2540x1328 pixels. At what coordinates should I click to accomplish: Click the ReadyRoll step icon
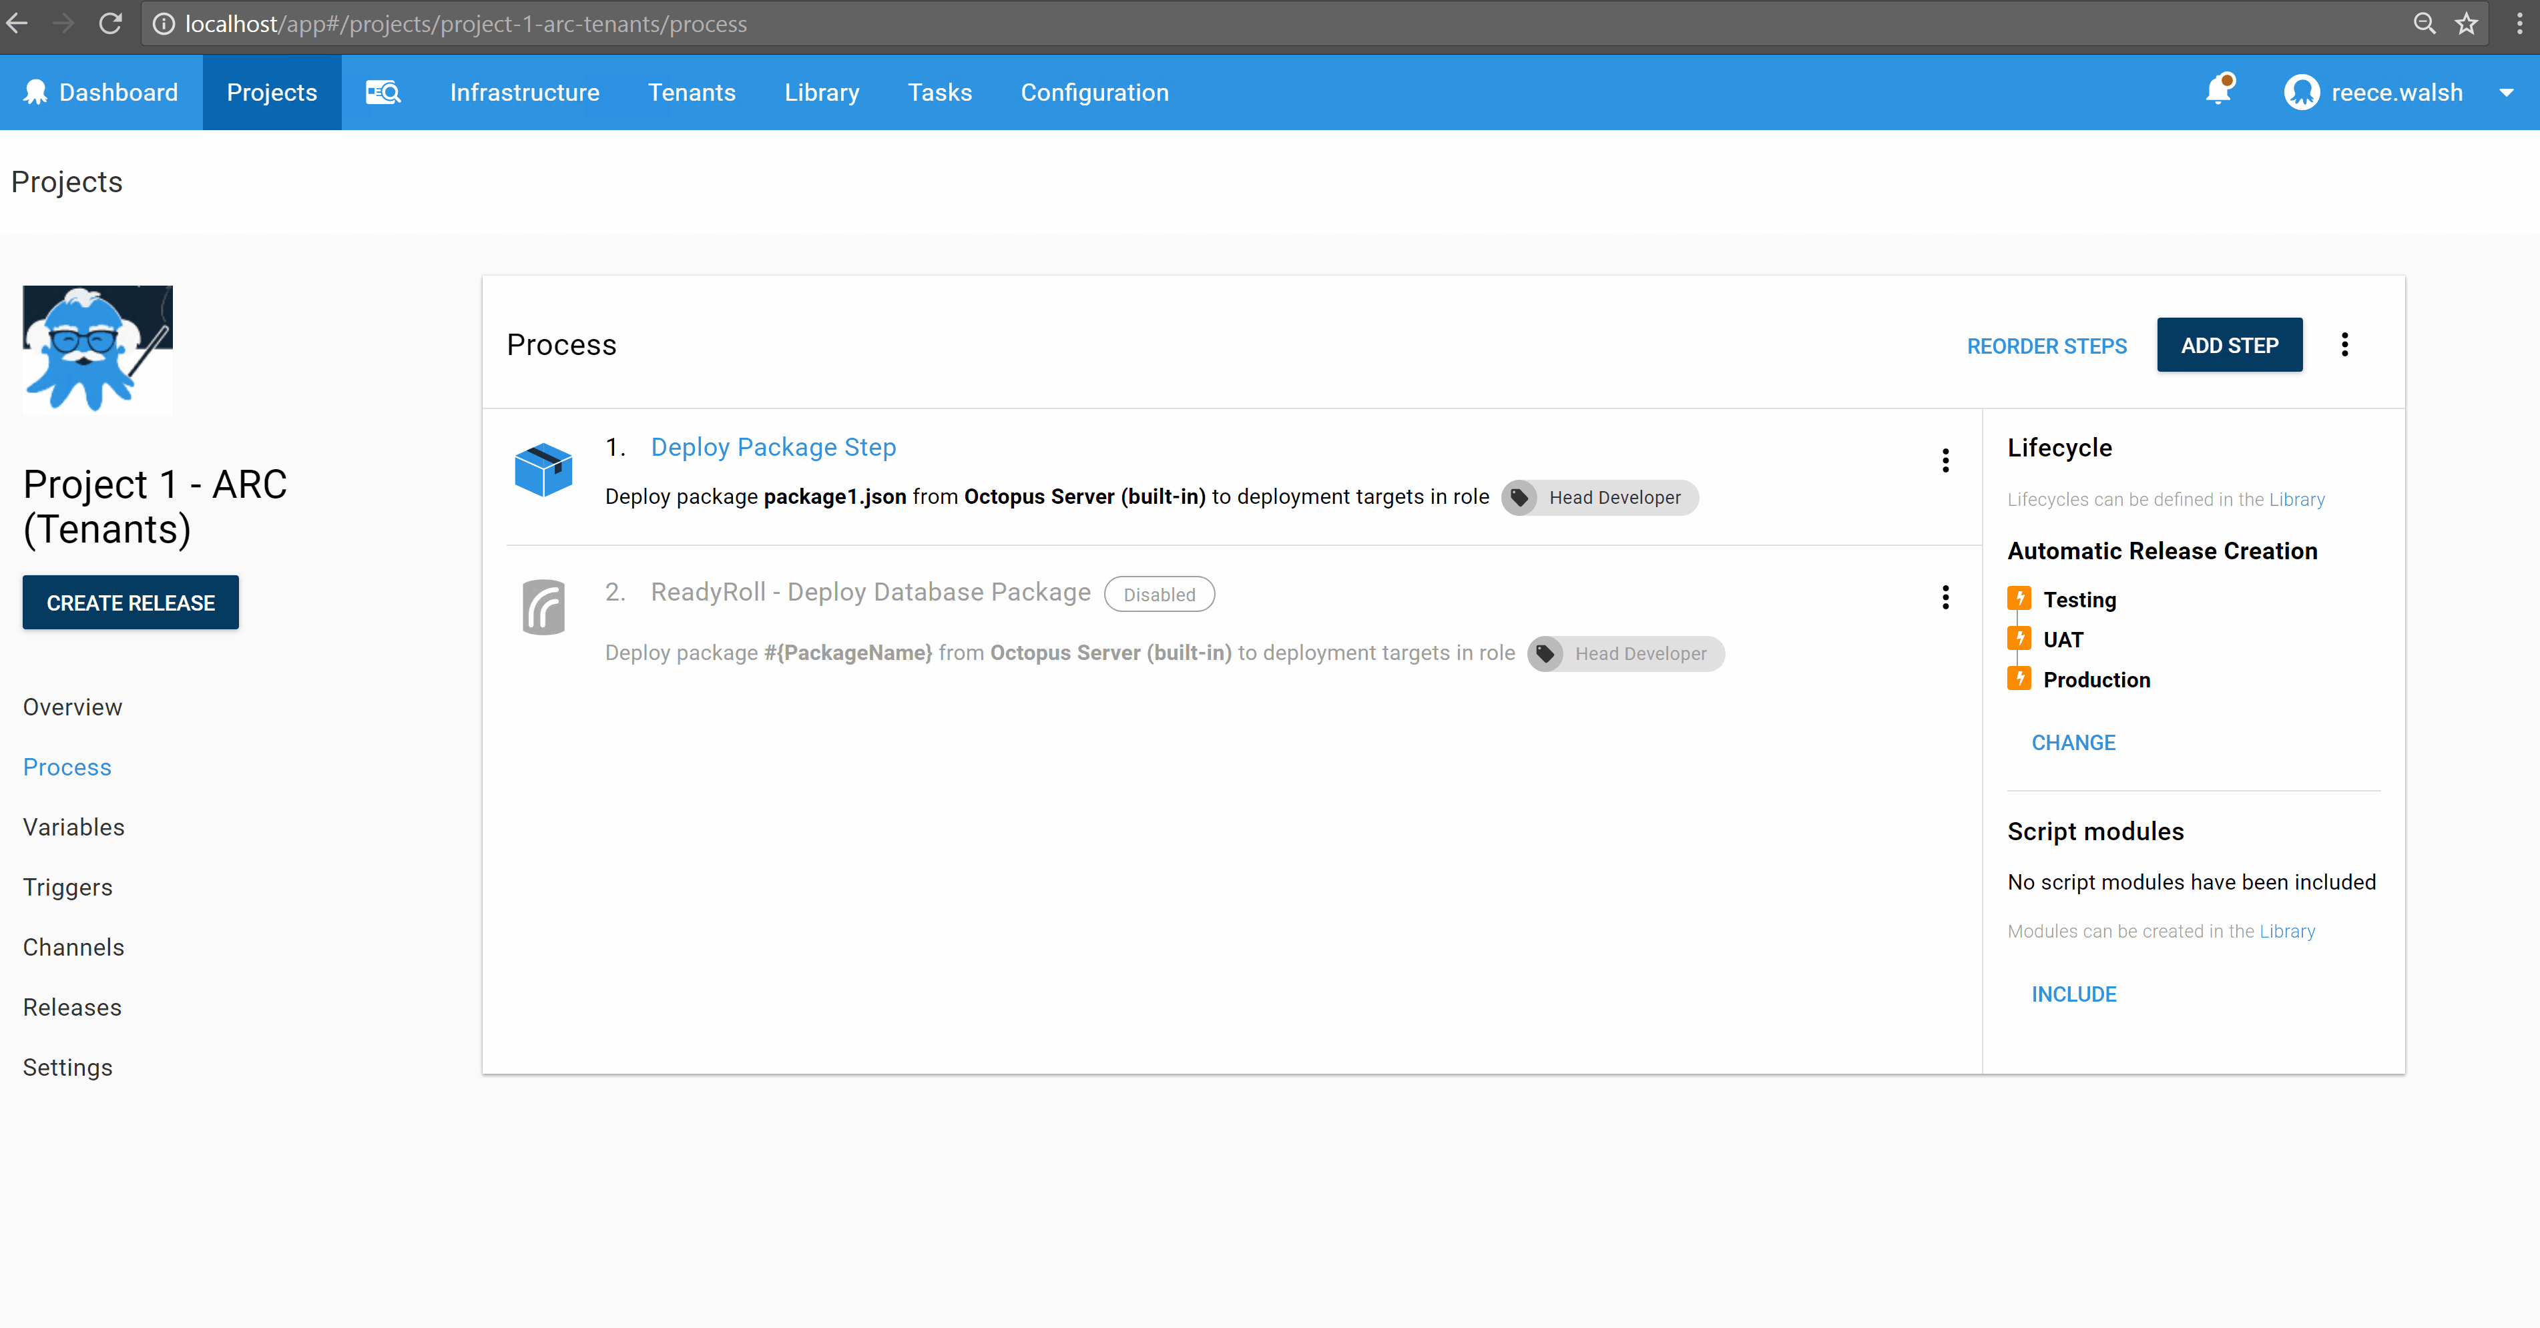click(x=543, y=607)
